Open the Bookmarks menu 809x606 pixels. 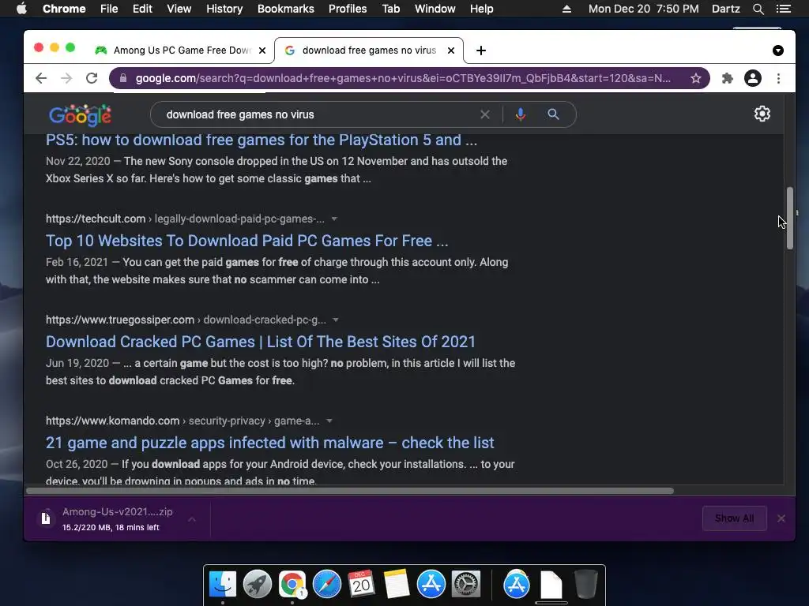286,9
